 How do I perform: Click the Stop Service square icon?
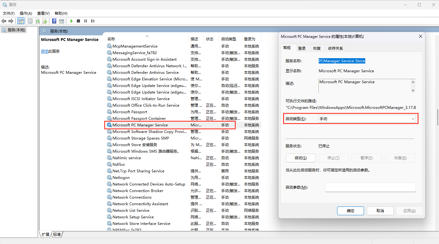[78, 21]
